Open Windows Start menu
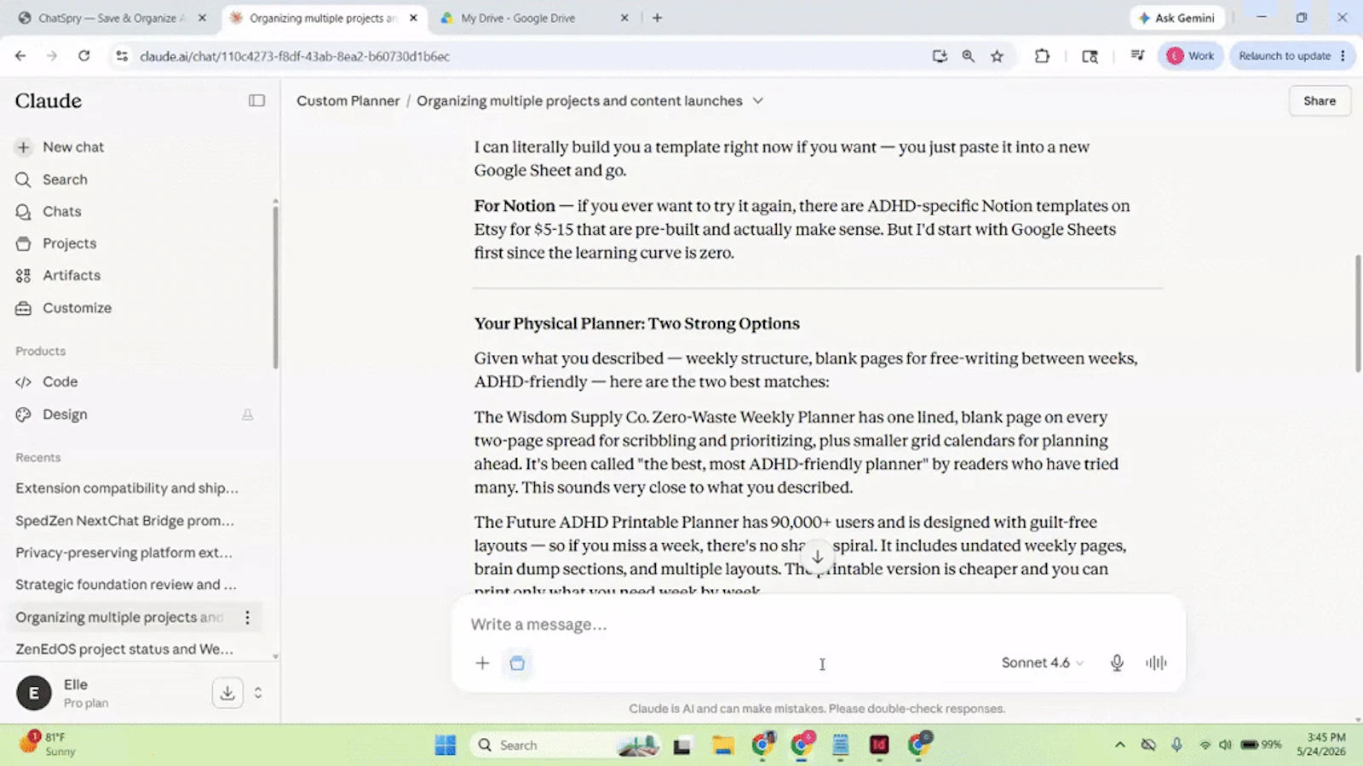 (445, 746)
